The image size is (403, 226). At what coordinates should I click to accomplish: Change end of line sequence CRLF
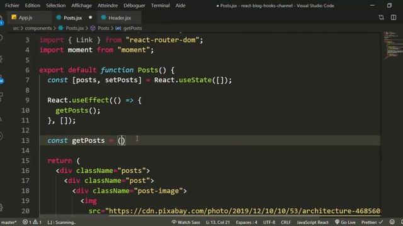coord(286,222)
